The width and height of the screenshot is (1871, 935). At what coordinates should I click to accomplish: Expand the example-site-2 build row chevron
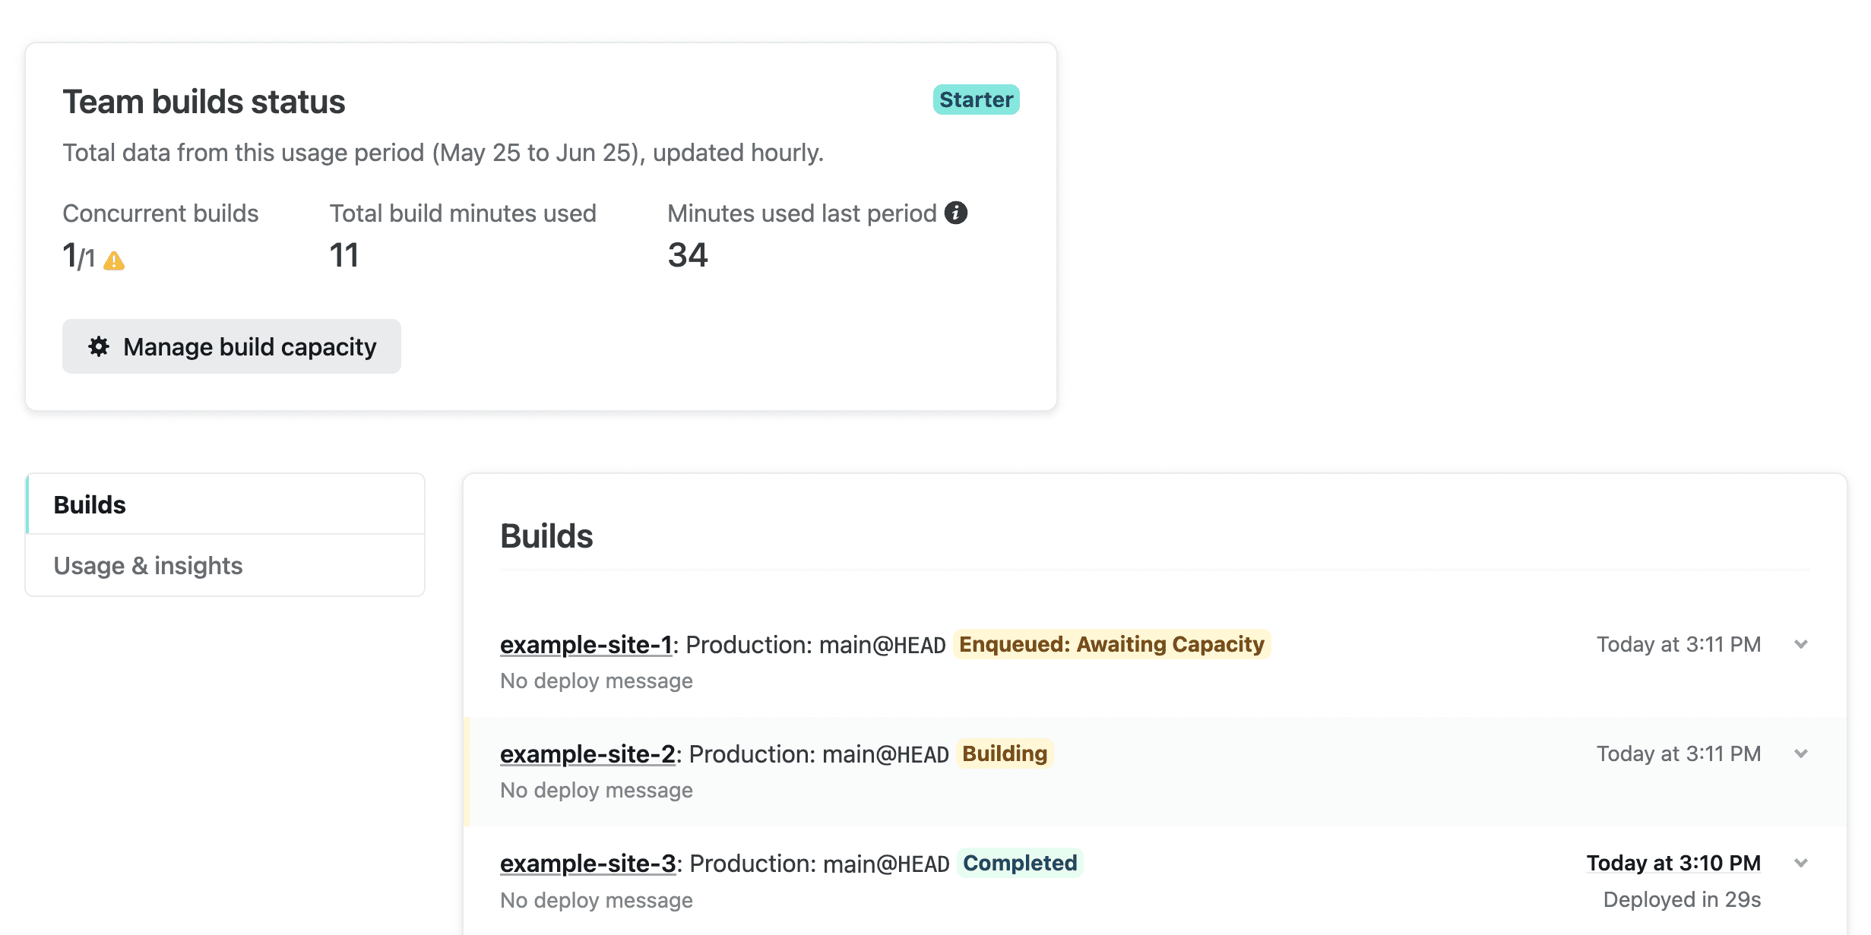click(1800, 754)
